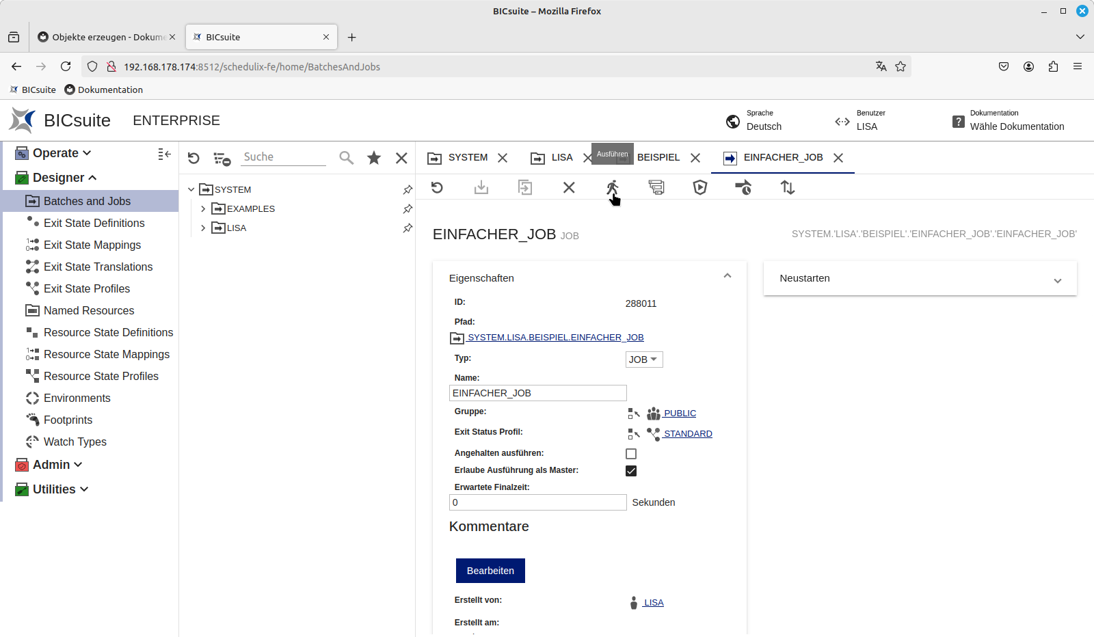Collapse the sidebar navigation menu icon
Screen dimensions: 1094x637
(164, 154)
